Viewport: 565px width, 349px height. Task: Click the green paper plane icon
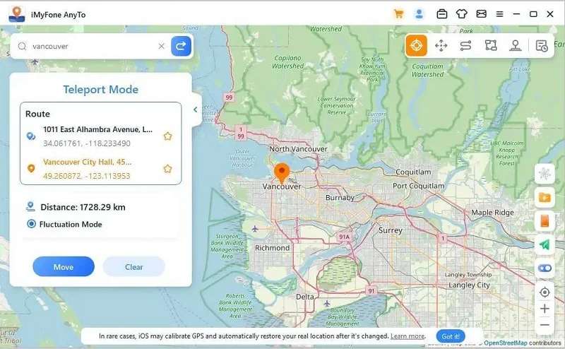tap(545, 244)
